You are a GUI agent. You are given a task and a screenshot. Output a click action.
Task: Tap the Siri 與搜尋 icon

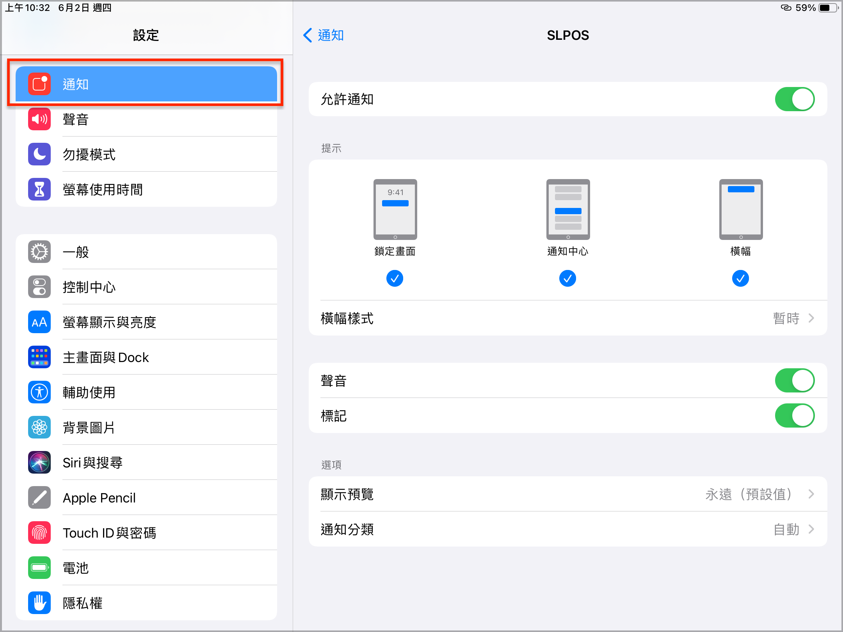[x=39, y=462]
